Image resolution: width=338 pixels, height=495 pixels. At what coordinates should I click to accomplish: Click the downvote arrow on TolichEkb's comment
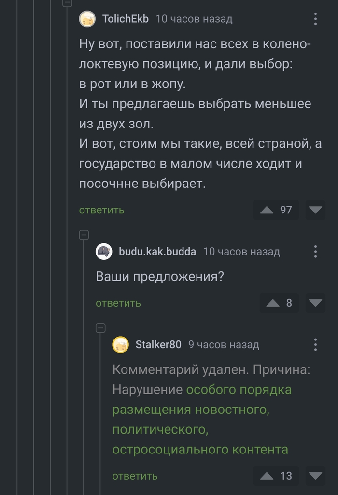(x=315, y=210)
